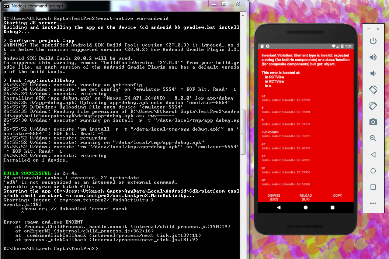Click the emulator sidebar back triangle
Viewport: 389px width, 259px height.
(x=373, y=155)
